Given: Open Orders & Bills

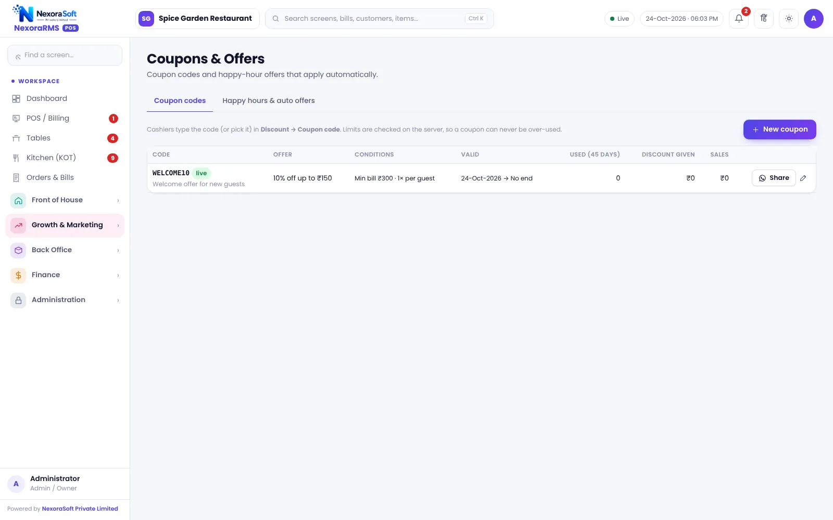Looking at the screenshot, I should 65,177.
